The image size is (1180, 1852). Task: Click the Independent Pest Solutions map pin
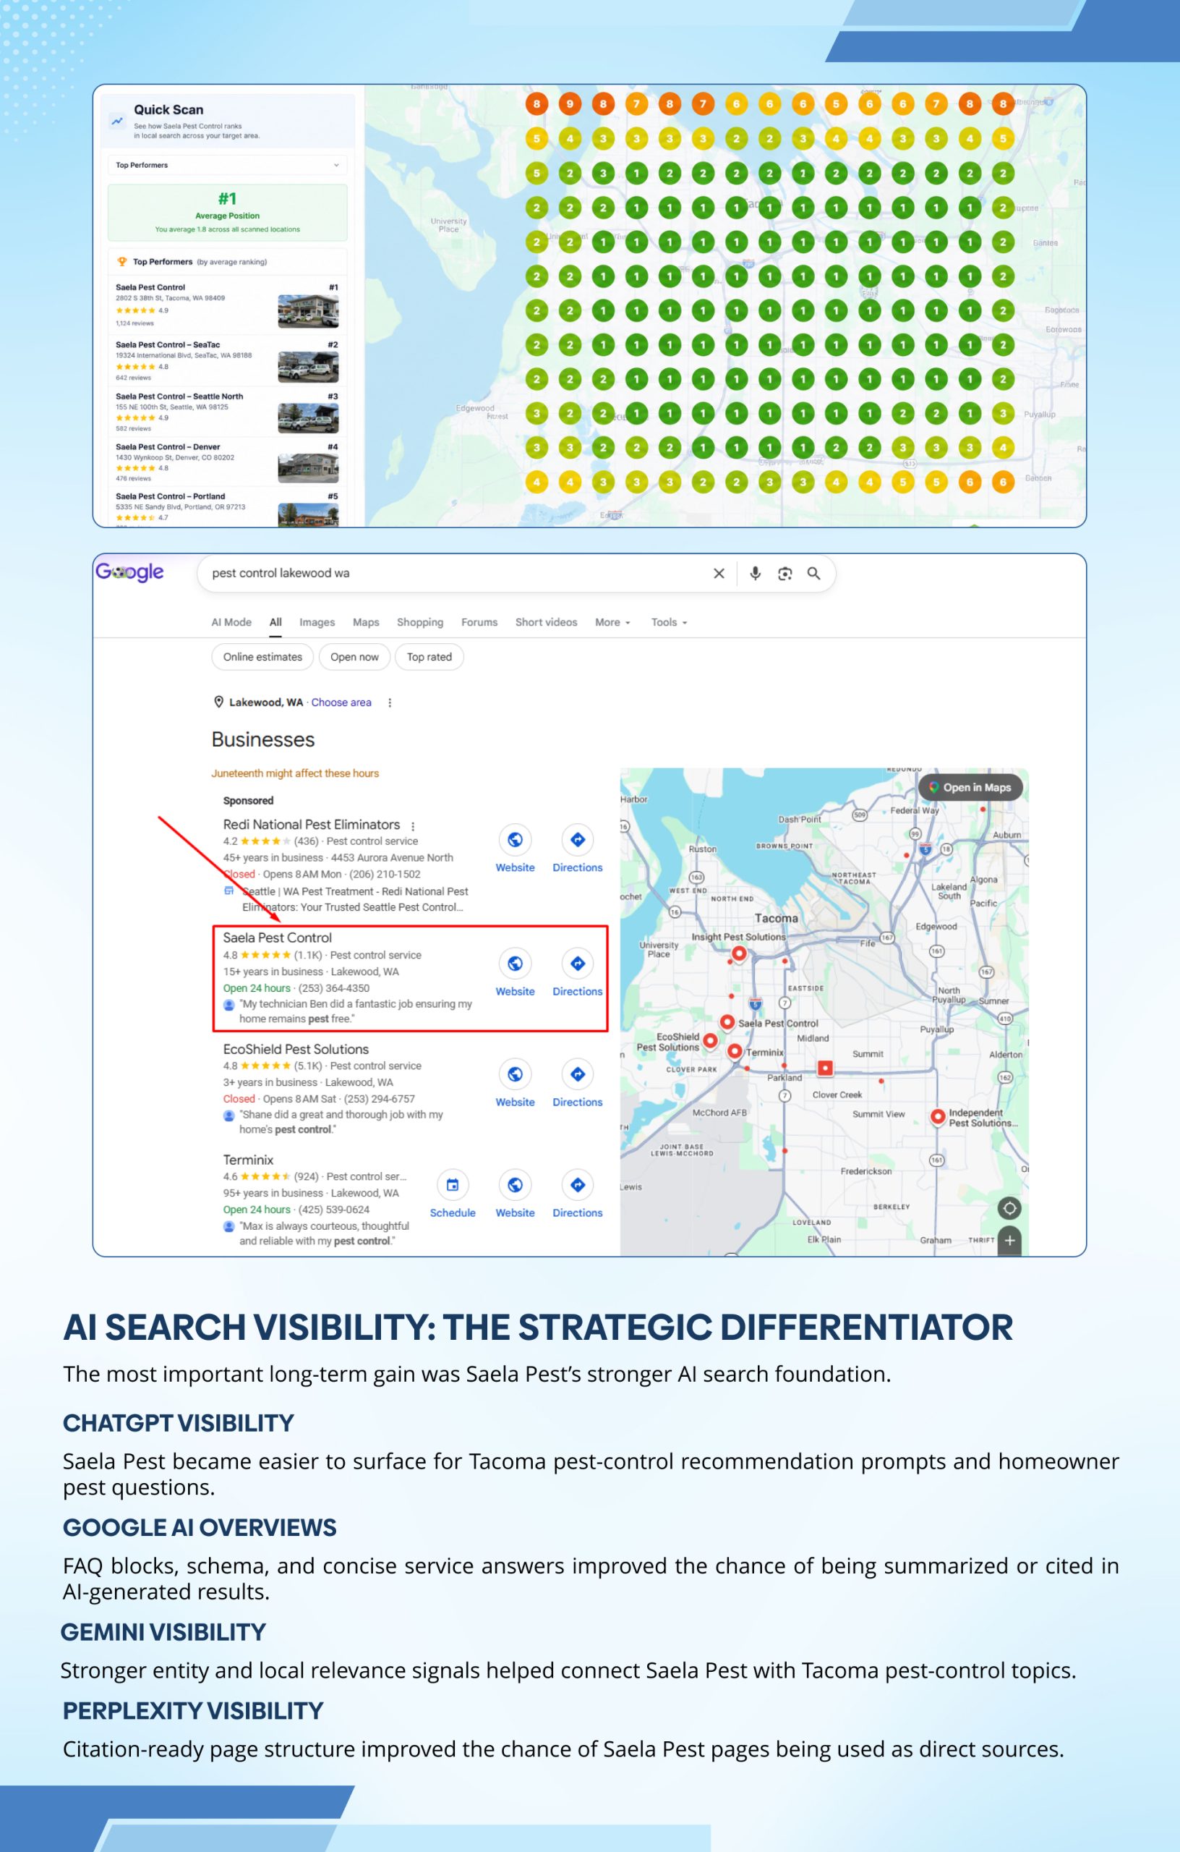tap(938, 1117)
